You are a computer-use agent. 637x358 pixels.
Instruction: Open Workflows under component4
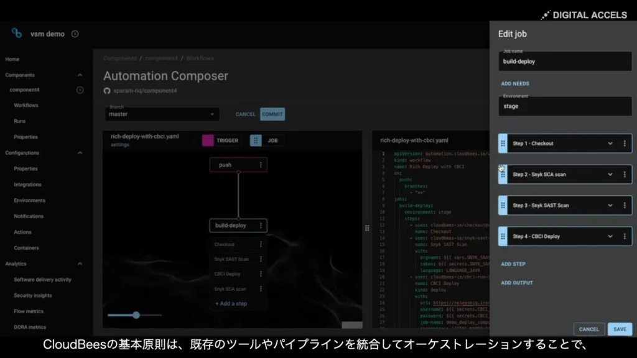click(x=26, y=106)
